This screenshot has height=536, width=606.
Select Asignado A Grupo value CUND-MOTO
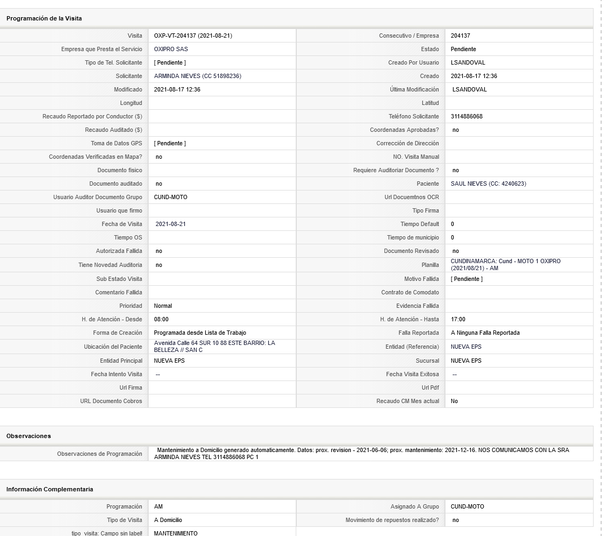467,506
